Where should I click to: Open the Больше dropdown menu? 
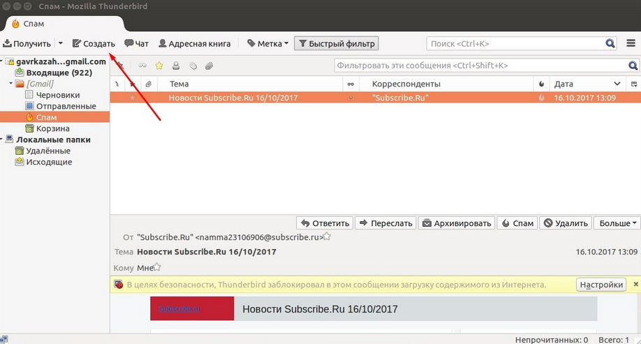[x=617, y=223]
